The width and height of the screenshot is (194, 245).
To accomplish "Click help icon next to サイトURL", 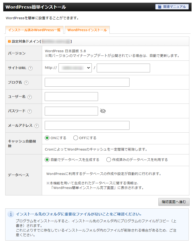I will (x=30, y=68).
